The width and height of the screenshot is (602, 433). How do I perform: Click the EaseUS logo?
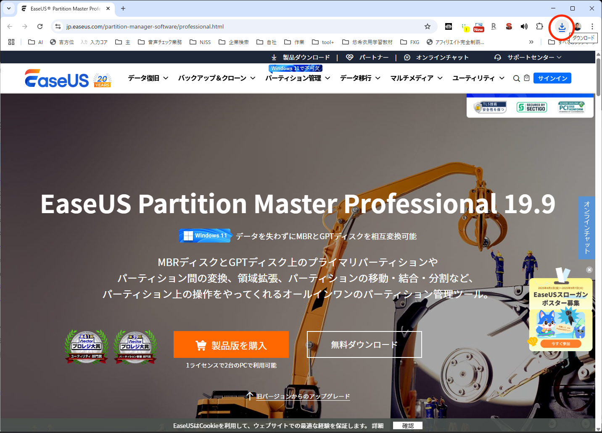57,78
